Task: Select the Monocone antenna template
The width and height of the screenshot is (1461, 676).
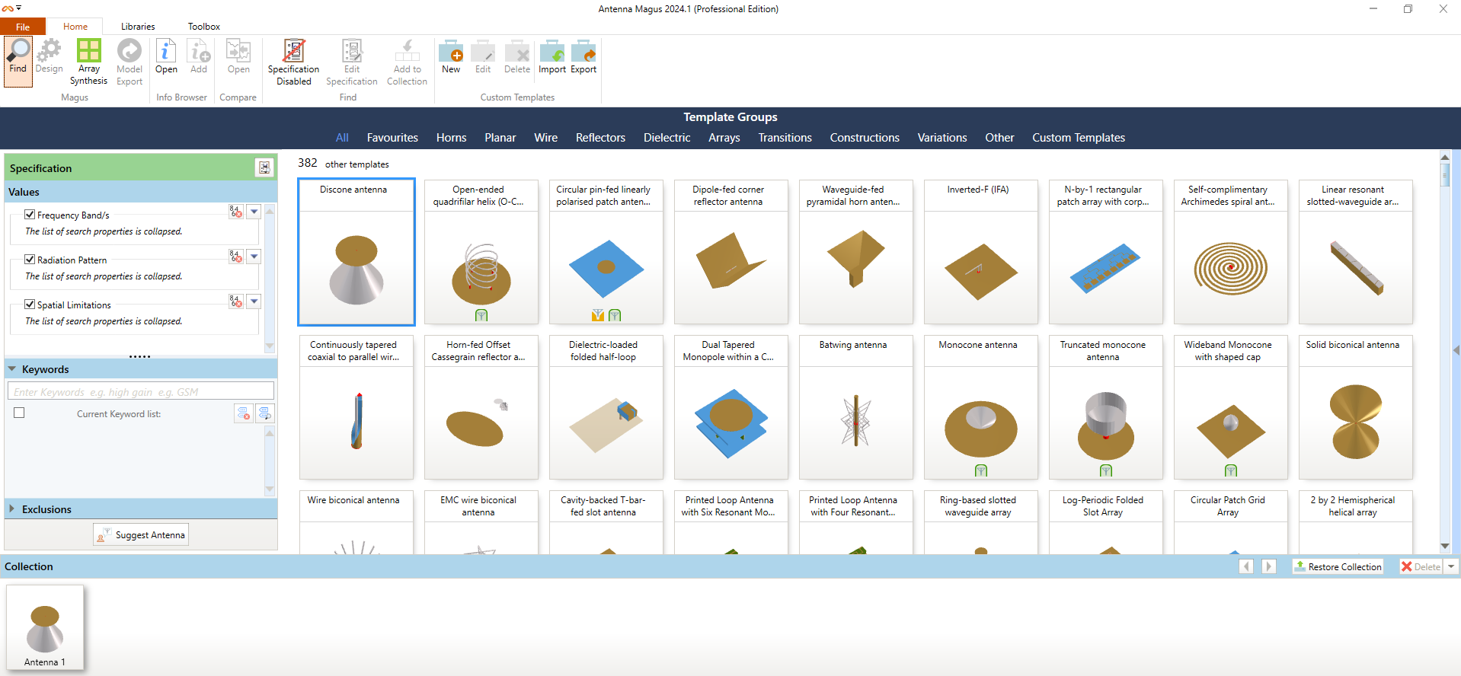Action: coord(981,407)
